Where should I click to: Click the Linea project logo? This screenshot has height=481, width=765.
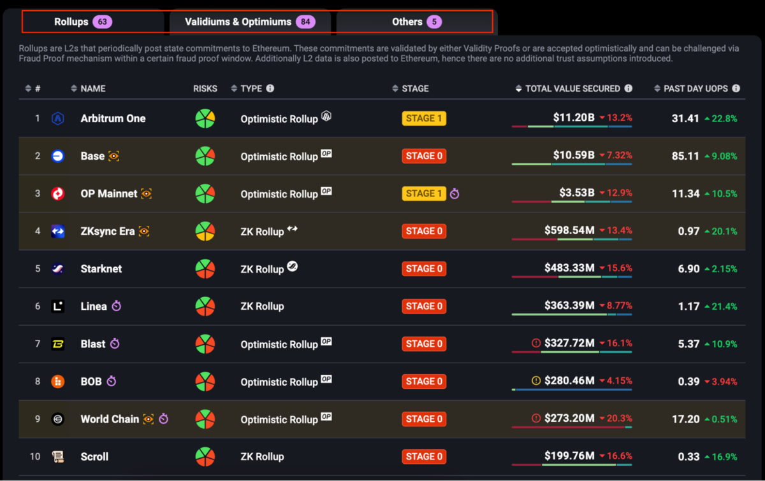(58, 306)
